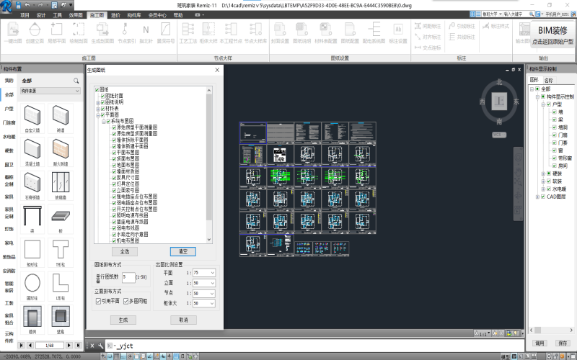Expand the CAD图层 node
Screen dimensions: 577x360
[537, 197]
